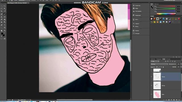Select the Brush tool in toolbar
182x102 pixels.
[5, 14]
